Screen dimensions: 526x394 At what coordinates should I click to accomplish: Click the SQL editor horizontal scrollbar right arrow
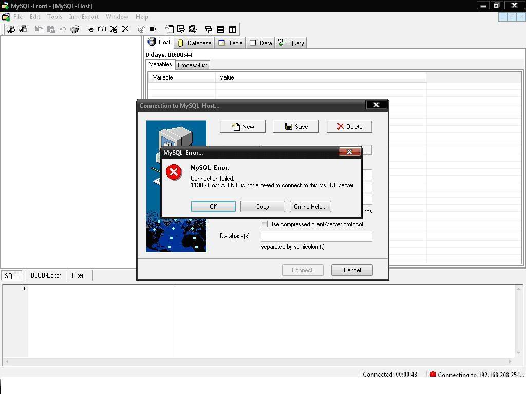pos(510,362)
